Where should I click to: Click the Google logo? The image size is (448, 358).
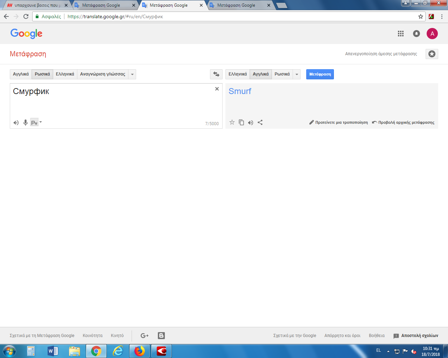pos(26,34)
